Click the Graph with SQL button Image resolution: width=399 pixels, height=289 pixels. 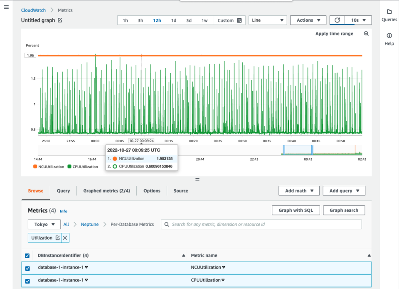[296, 210]
